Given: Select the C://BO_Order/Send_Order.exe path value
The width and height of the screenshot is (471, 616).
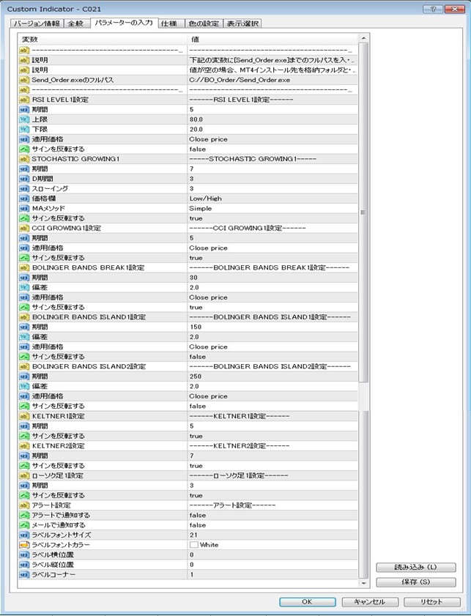Looking at the screenshot, I should pos(240,80).
